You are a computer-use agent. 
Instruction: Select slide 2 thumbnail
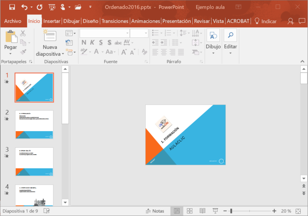pyautogui.click(x=34, y=125)
